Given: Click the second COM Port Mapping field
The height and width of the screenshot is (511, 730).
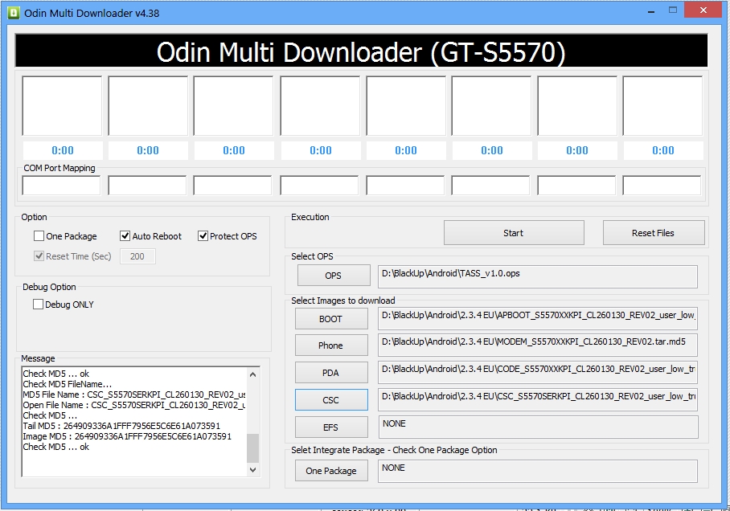Looking at the screenshot, I should click(x=147, y=186).
